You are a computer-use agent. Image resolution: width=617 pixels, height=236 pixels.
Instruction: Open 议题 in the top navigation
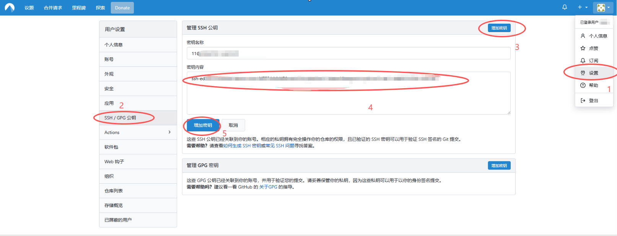pyautogui.click(x=29, y=8)
